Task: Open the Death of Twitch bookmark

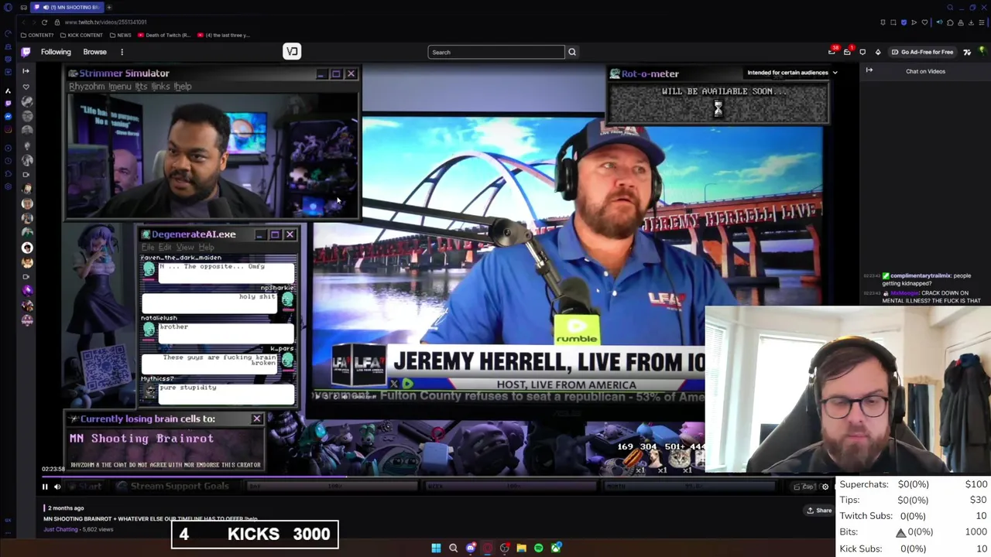Action: pyautogui.click(x=165, y=35)
